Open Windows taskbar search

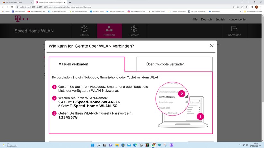99,145
